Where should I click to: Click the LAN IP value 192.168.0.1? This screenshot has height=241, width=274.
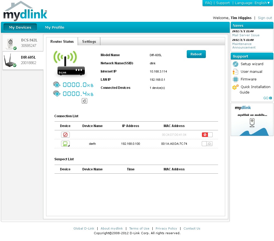[157, 80]
